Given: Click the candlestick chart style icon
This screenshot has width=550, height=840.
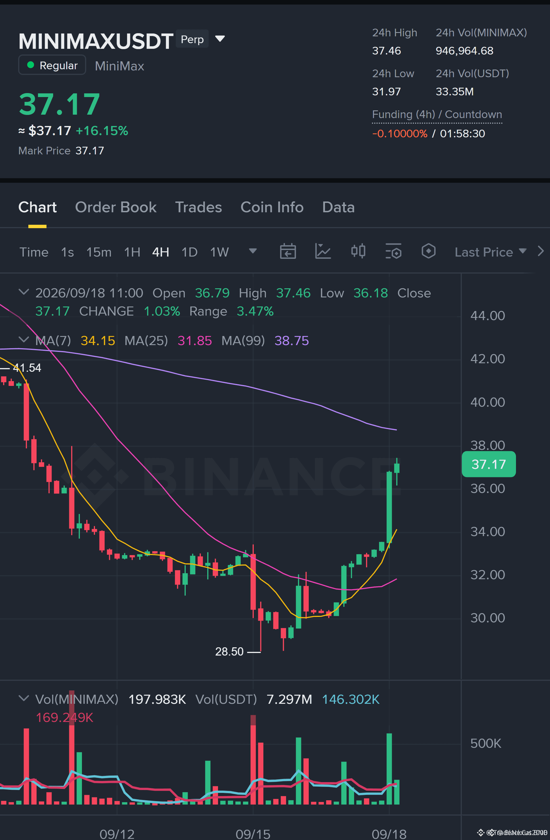Looking at the screenshot, I should tap(358, 252).
